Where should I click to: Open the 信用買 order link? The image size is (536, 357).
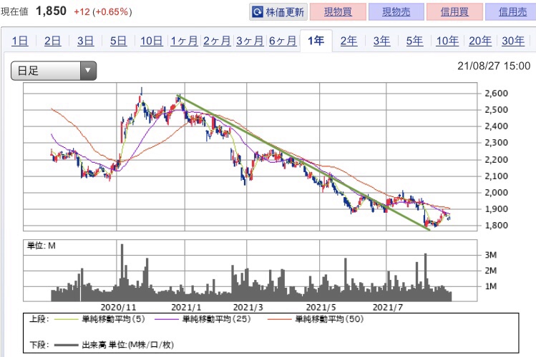pyautogui.click(x=454, y=12)
